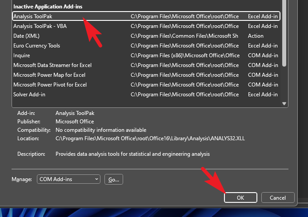Confirm with the OK button
Viewport: 308px width, 217px height.
click(240, 197)
